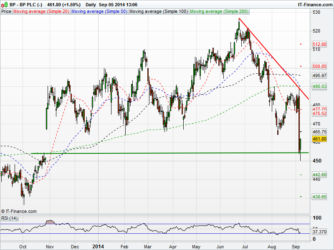Screen dimensions: 334x250
Task: Click the green 490.03 moving average label
Action: coord(319,86)
